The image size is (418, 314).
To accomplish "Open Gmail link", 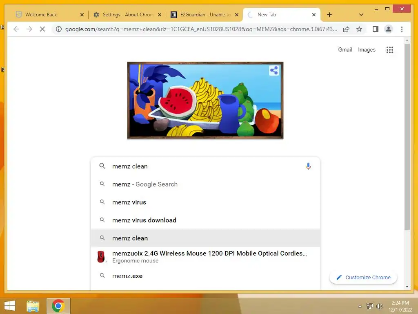I will (345, 49).
